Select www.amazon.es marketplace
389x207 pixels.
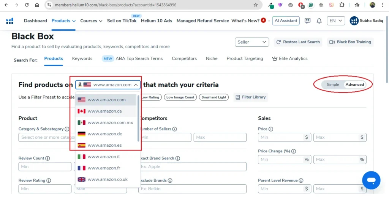106,145
